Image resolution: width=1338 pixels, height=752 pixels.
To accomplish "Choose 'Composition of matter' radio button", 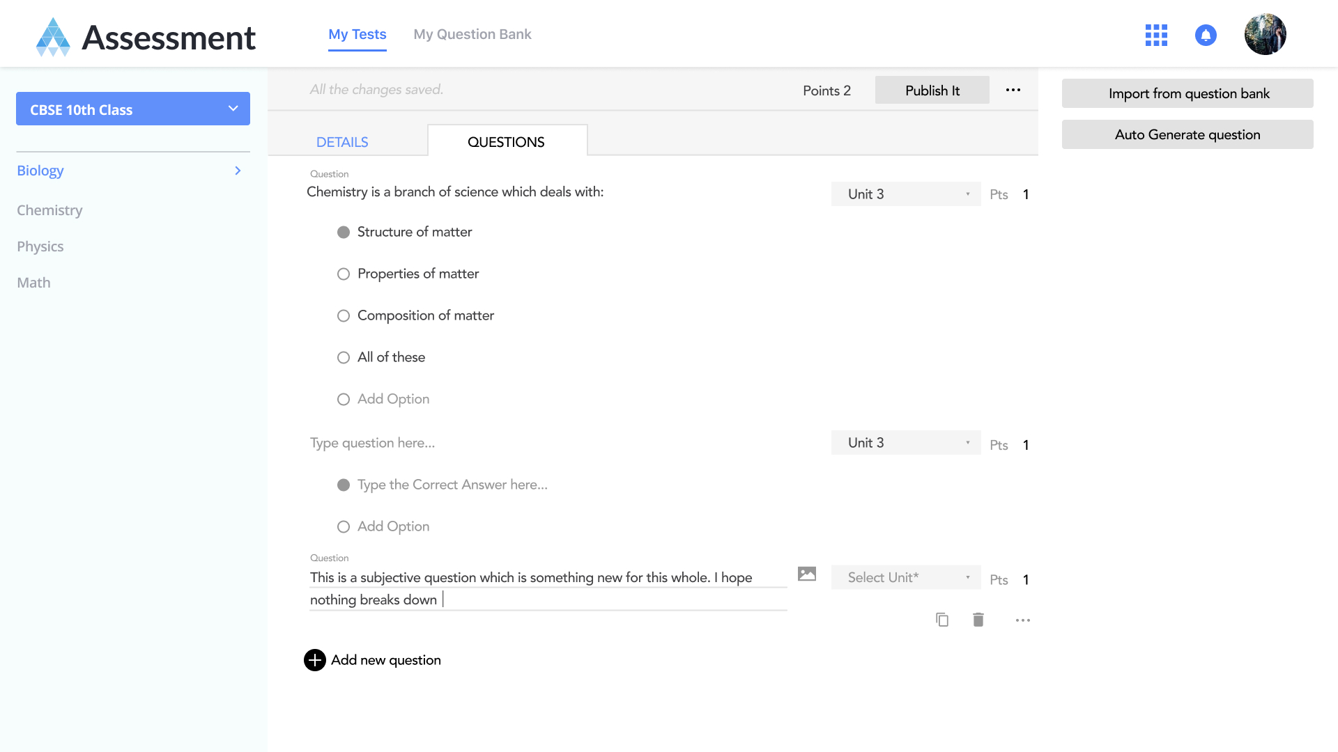I will [x=344, y=315].
